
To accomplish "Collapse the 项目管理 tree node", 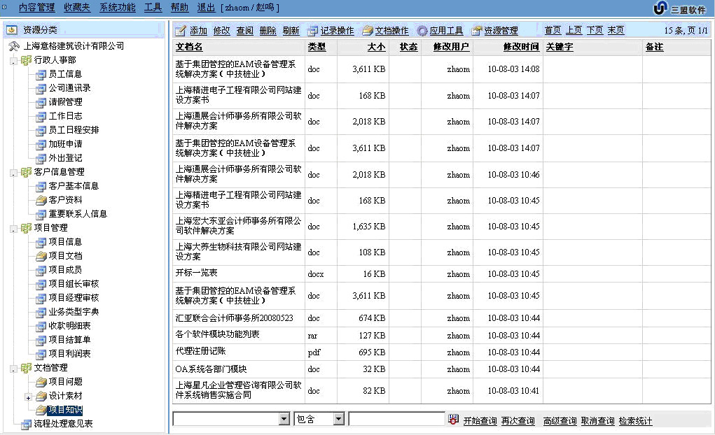I will (x=14, y=229).
